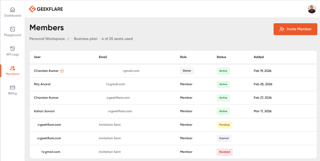Click the Revoked status badge
The height and width of the screenshot is (161, 320).
(225, 152)
